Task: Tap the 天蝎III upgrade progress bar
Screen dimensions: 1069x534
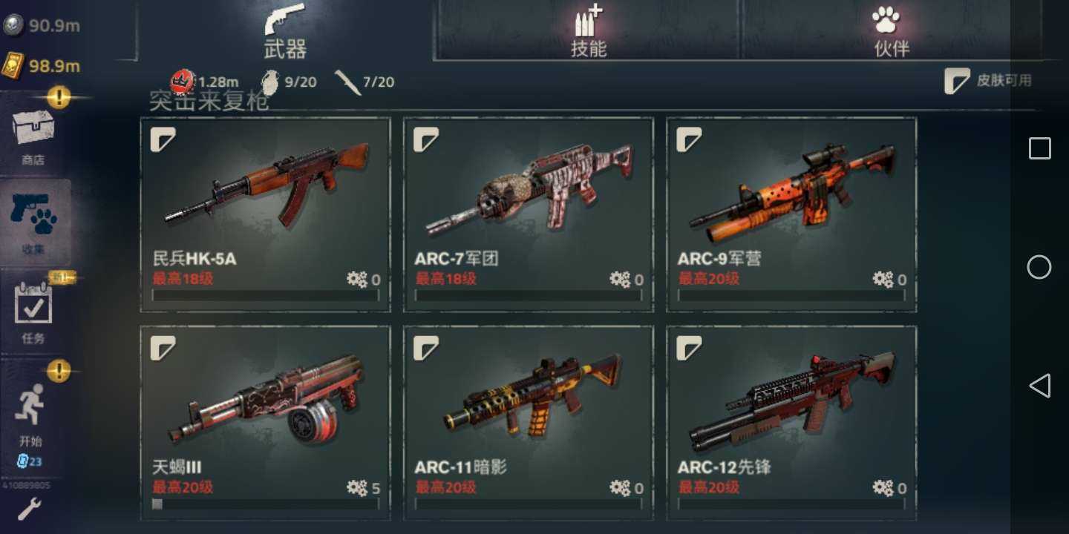Action: (x=265, y=504)
